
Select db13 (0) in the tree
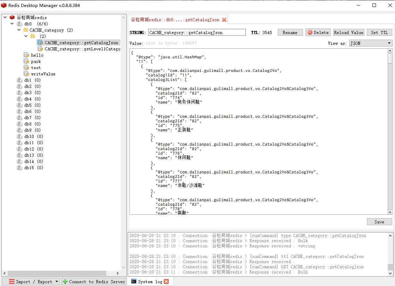pos(34,155)
